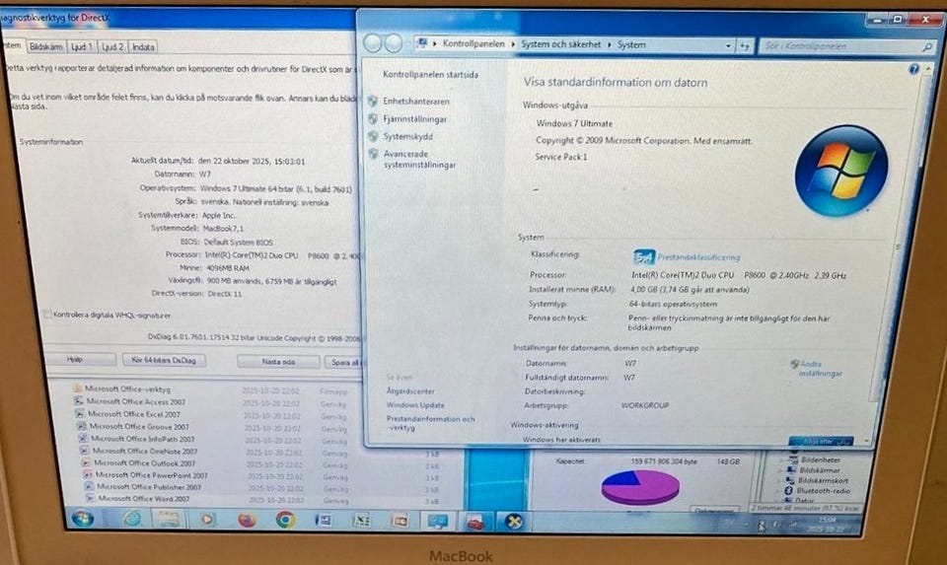Open the Systemskydd link
This screenshot has width=947, height=565.
point(408,137)
